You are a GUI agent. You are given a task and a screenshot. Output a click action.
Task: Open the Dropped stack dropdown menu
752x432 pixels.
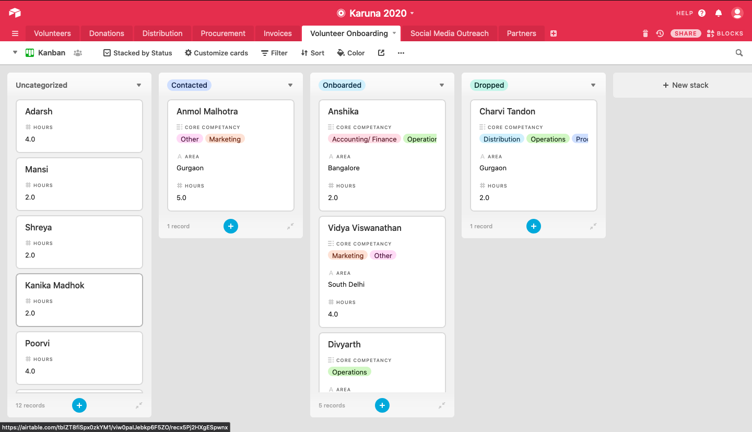tap(593, 85)
